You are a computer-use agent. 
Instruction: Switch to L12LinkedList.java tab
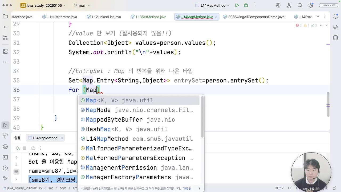tap(104, 17)
